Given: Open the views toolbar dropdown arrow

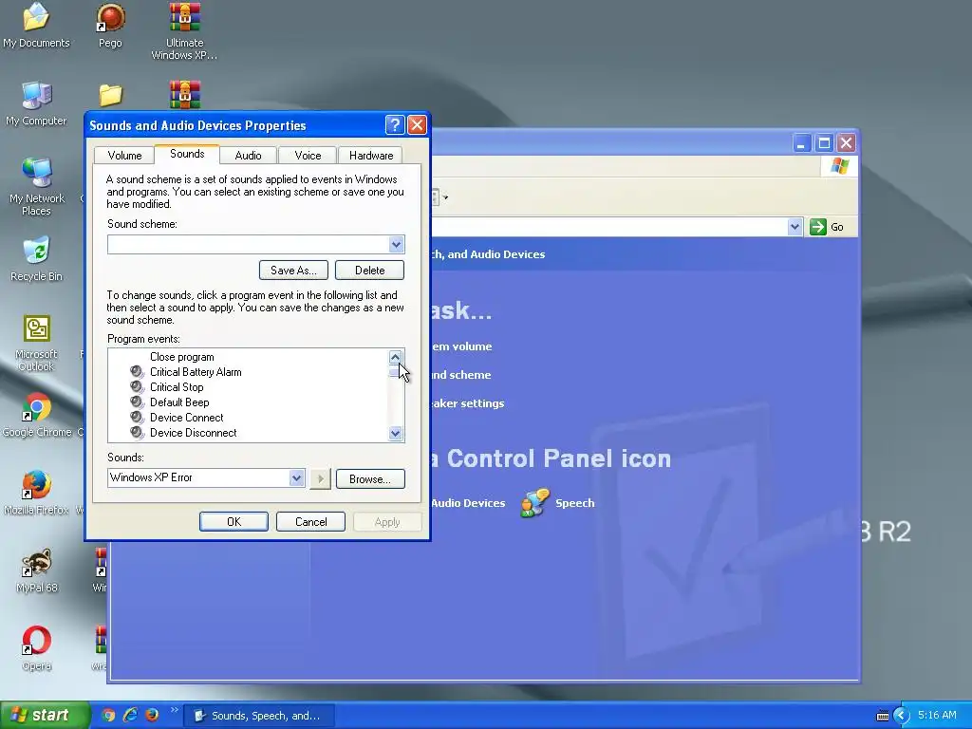Looking at the screenshot, I should [445, 197].
